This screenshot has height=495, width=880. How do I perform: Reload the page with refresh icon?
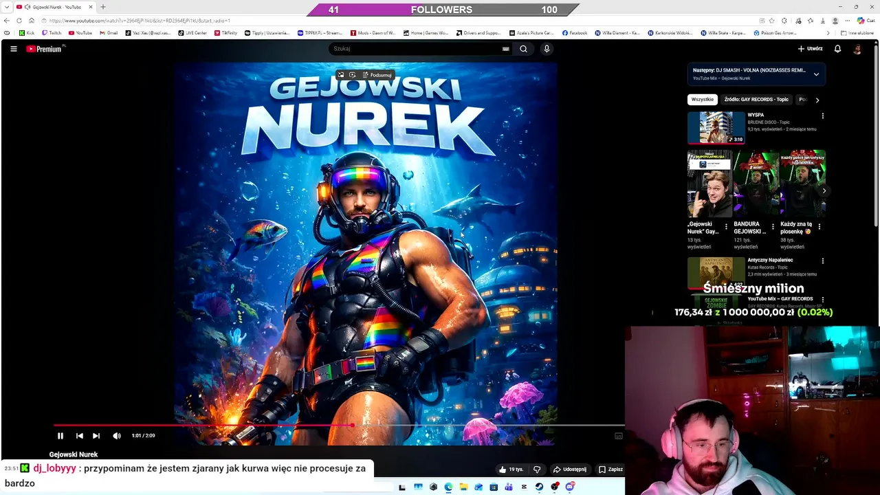[19, 21]
